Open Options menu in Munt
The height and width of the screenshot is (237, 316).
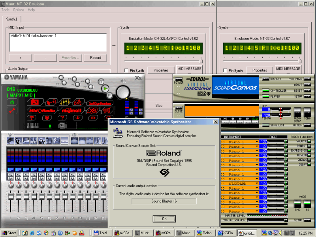coord(19,9)
